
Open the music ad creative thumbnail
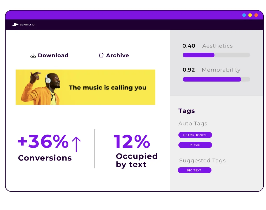pos(85,87)
